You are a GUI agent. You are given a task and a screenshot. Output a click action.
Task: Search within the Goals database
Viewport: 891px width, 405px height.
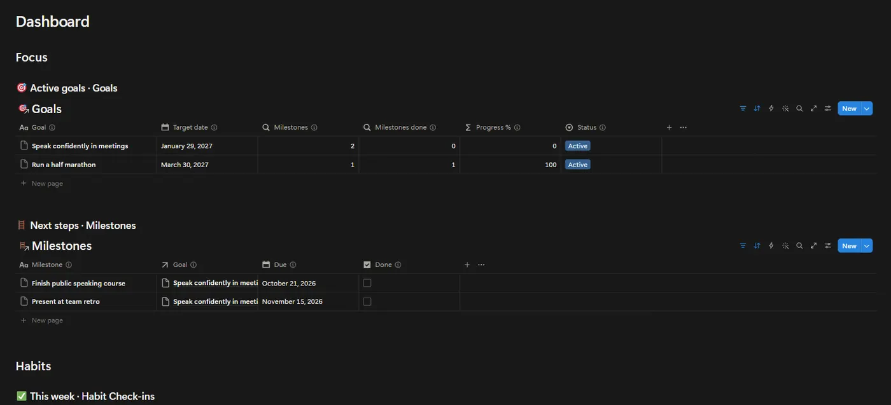(x=799, y=109)
